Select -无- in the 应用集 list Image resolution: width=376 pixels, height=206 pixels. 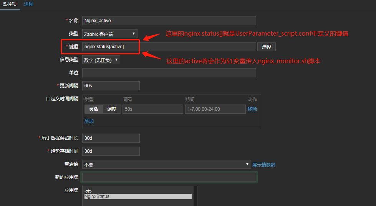(x=138, y=191)
